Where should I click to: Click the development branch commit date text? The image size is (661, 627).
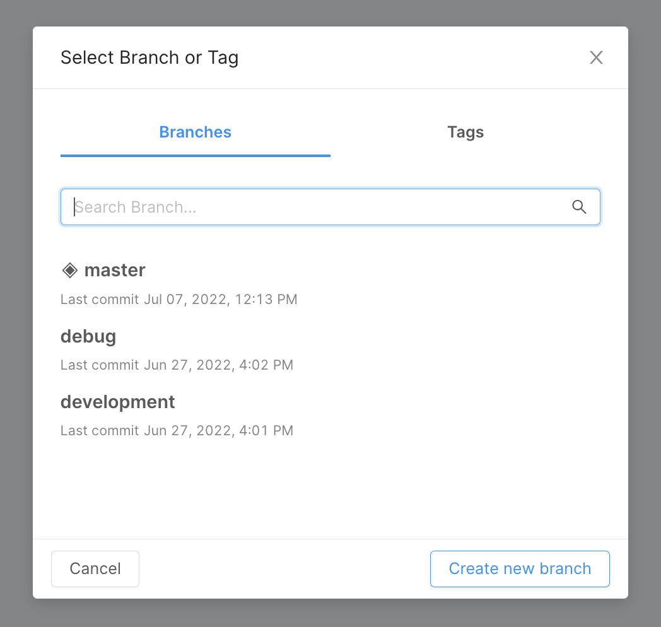(x=177, y=430)
